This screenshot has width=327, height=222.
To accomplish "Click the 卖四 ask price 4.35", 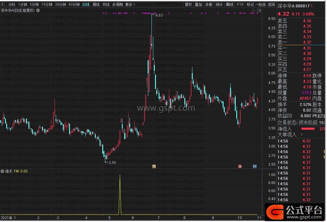I will (307, 26).
